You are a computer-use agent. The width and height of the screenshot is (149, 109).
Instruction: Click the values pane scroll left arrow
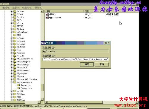tap(46, 102)
